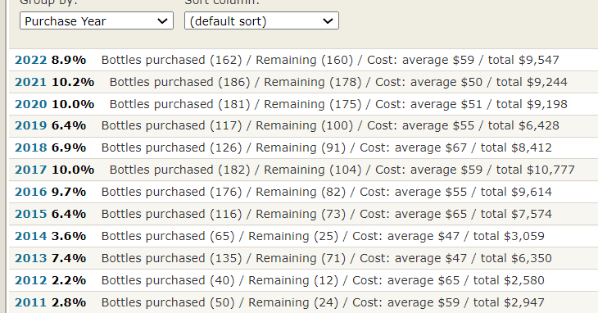Viewport: 598px width, 313px height.
Task: Select the row with total $10,777
Action: tap(304, 170)
